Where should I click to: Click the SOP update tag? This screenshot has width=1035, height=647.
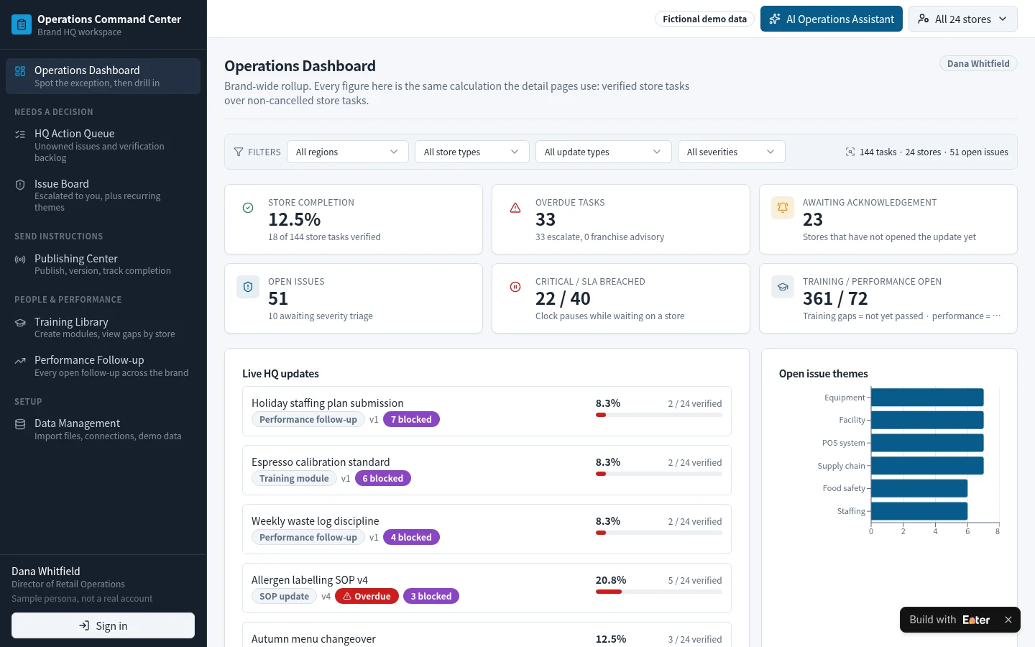pyautogui.click(x=284, y=596)
